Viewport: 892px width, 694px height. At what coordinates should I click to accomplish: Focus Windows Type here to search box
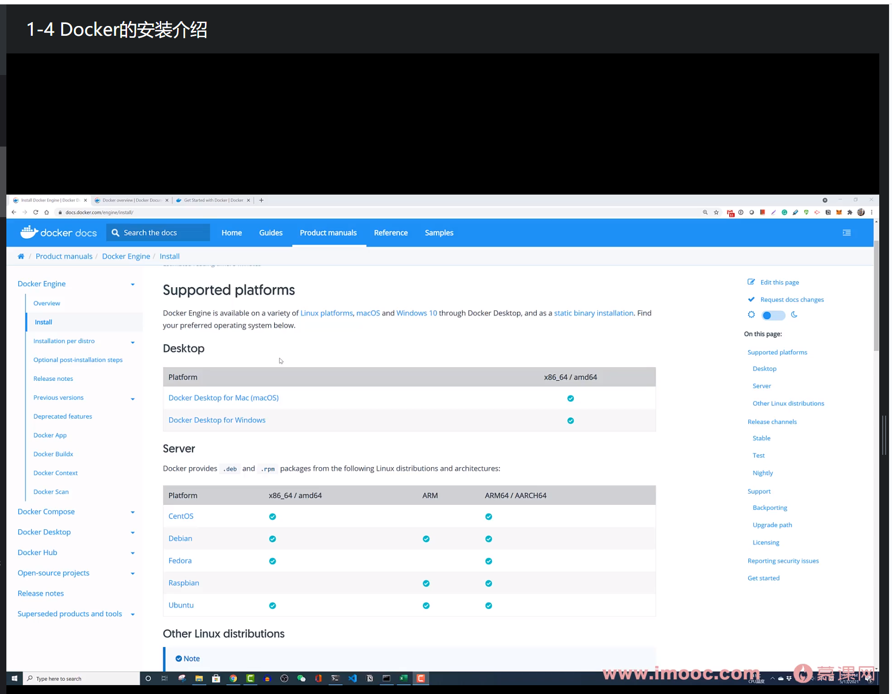click(81, 678)
